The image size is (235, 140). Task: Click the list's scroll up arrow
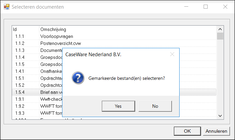(220, 29)
